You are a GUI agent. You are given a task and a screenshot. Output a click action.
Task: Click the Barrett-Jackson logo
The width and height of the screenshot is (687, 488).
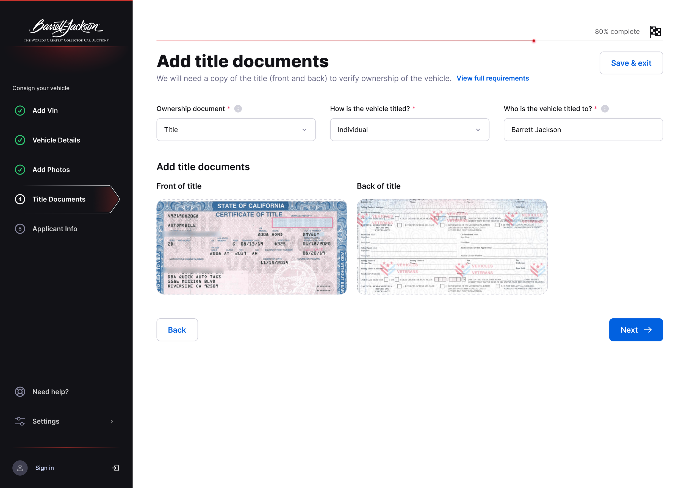tap(67, 30)
